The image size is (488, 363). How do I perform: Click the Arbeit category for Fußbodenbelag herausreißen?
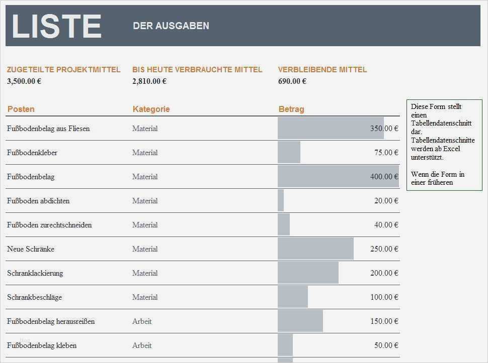pos(142,321)
